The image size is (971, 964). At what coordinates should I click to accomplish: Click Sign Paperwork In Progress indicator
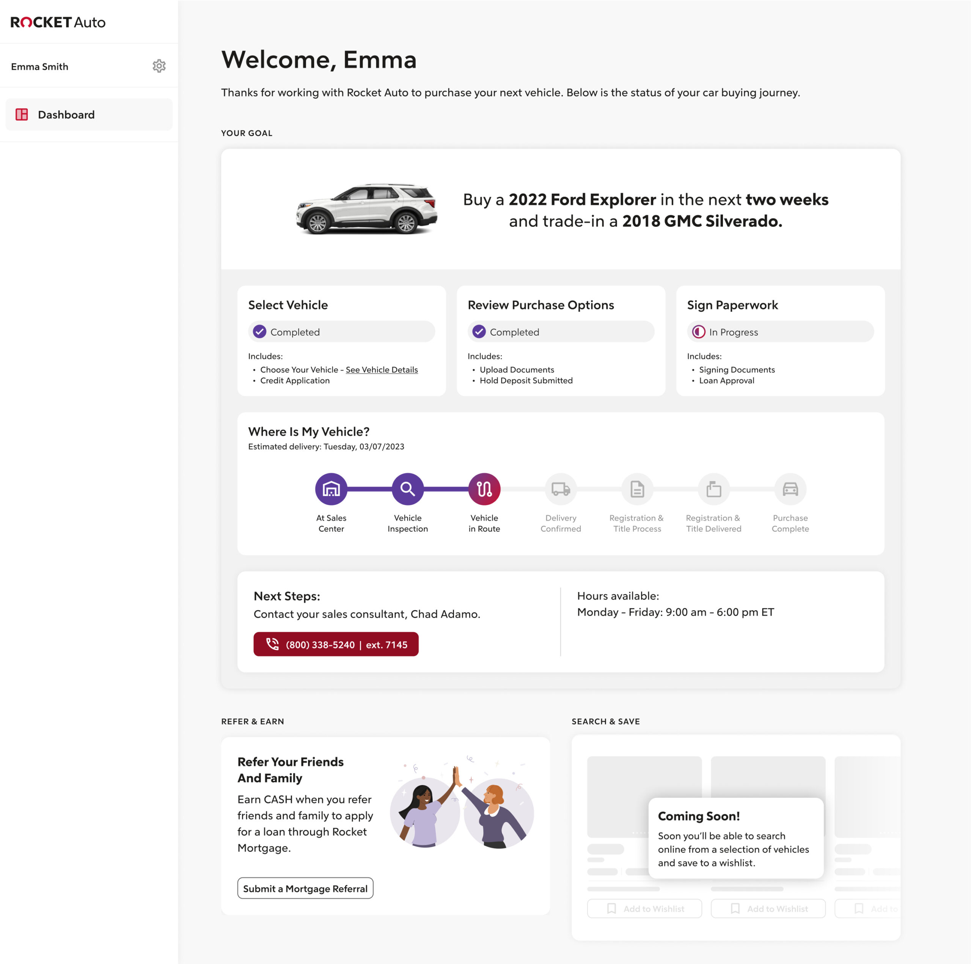pos(699,332)
